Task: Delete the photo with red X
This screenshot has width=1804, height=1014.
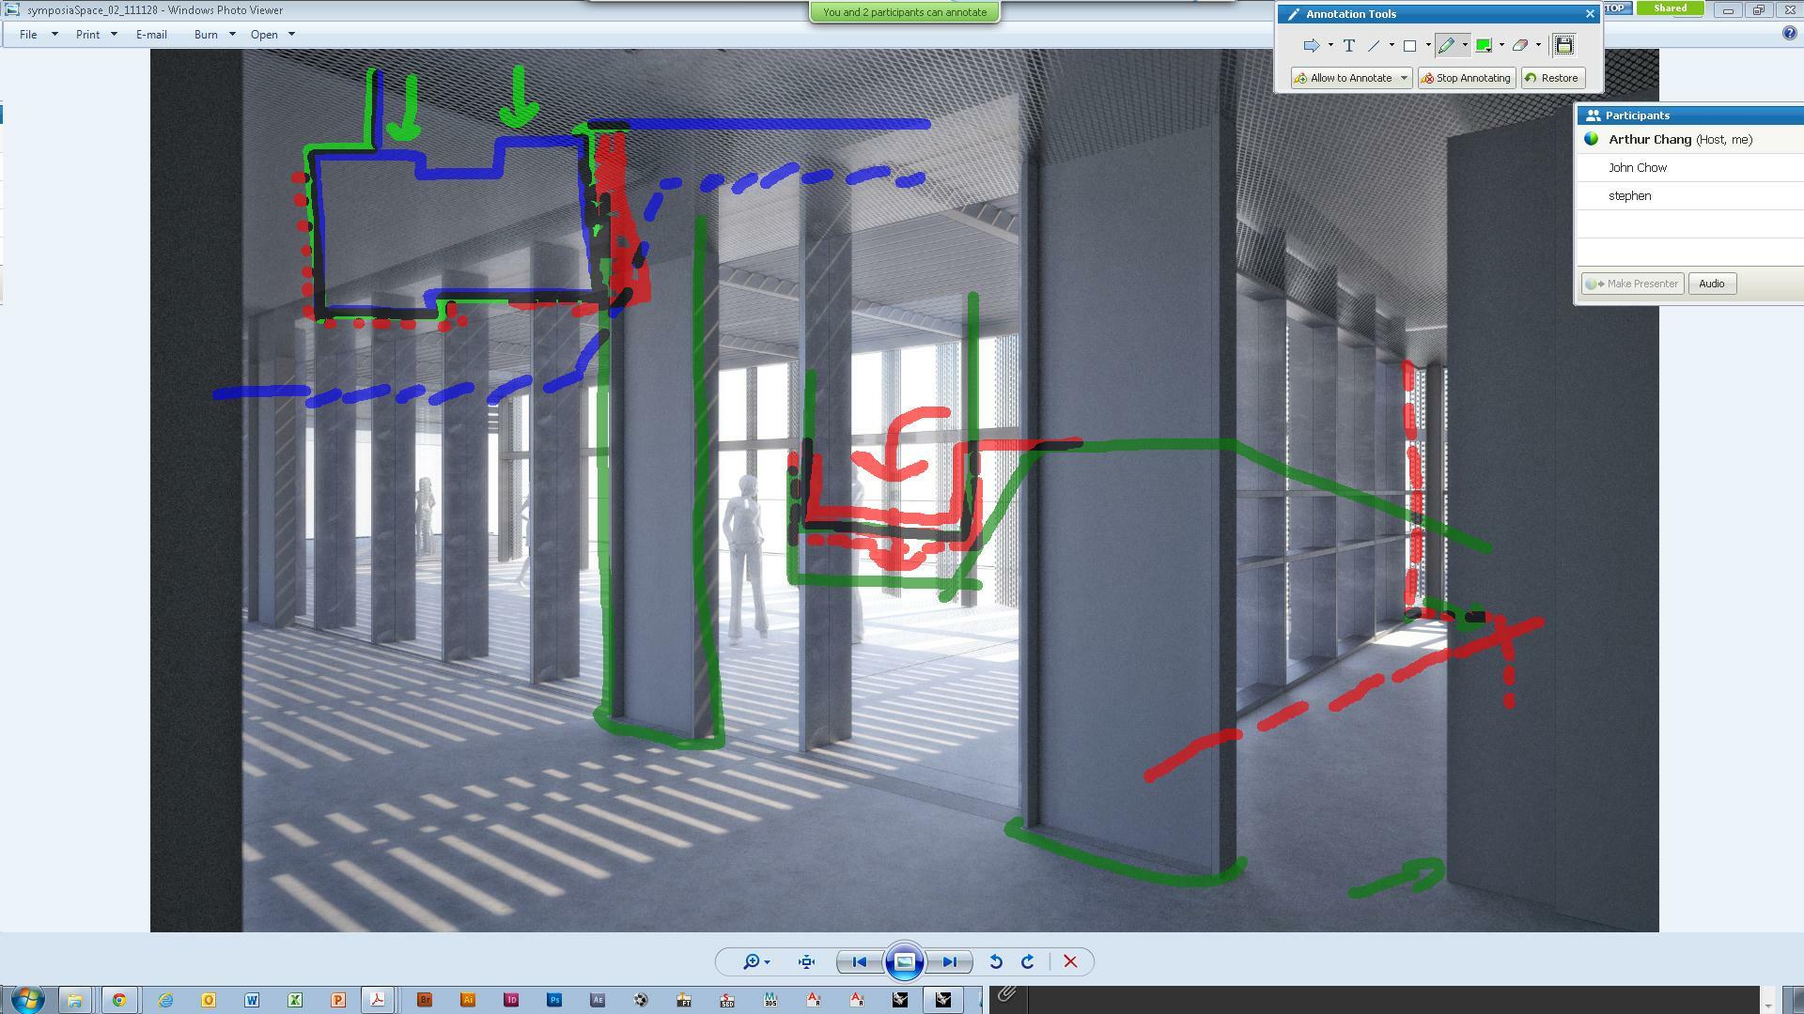Action: [1070, 961]
